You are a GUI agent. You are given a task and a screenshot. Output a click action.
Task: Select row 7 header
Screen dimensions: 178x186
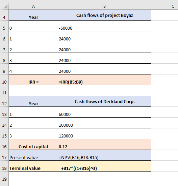click(x=4, y=48)
